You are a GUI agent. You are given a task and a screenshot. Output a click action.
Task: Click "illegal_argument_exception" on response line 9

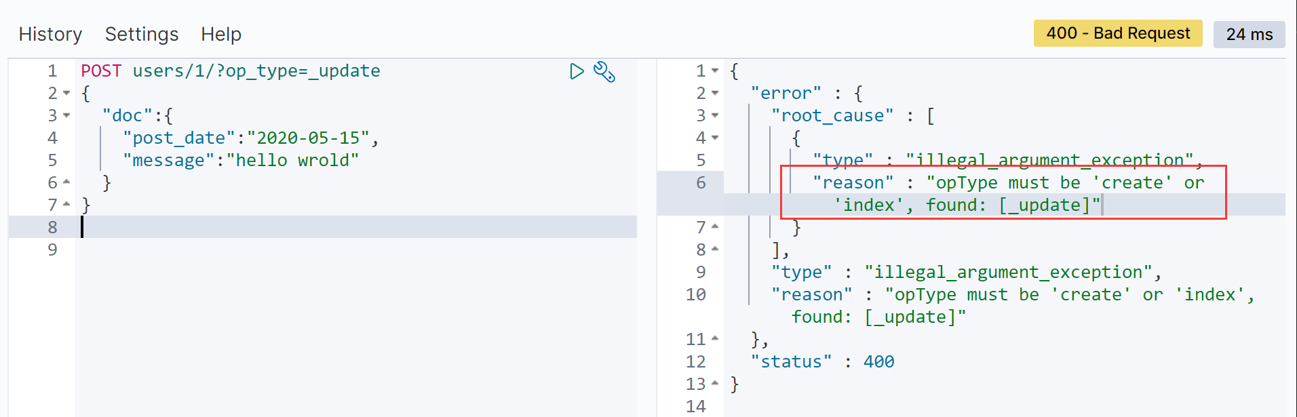(1008, 272)
